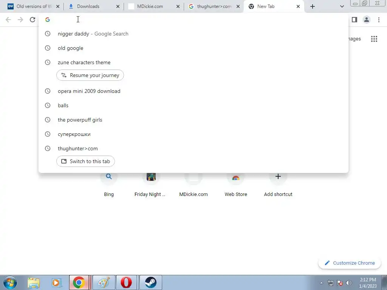Launch Windows Media Player from the taskbar
Image resolution: width=387 pixels, height=290 pixels.
click(56, 282)
